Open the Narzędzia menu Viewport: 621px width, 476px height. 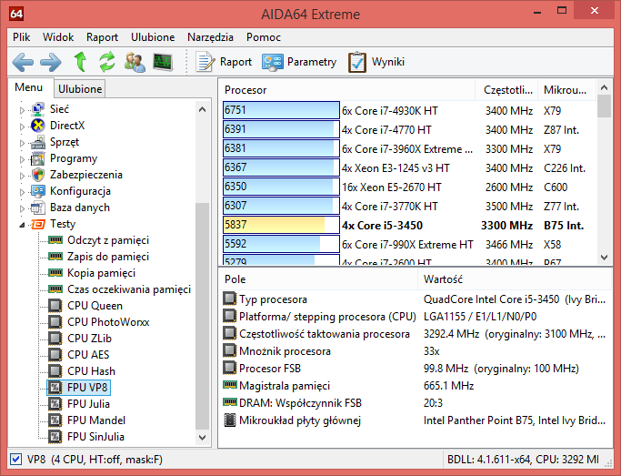click(x=210, y=37)
